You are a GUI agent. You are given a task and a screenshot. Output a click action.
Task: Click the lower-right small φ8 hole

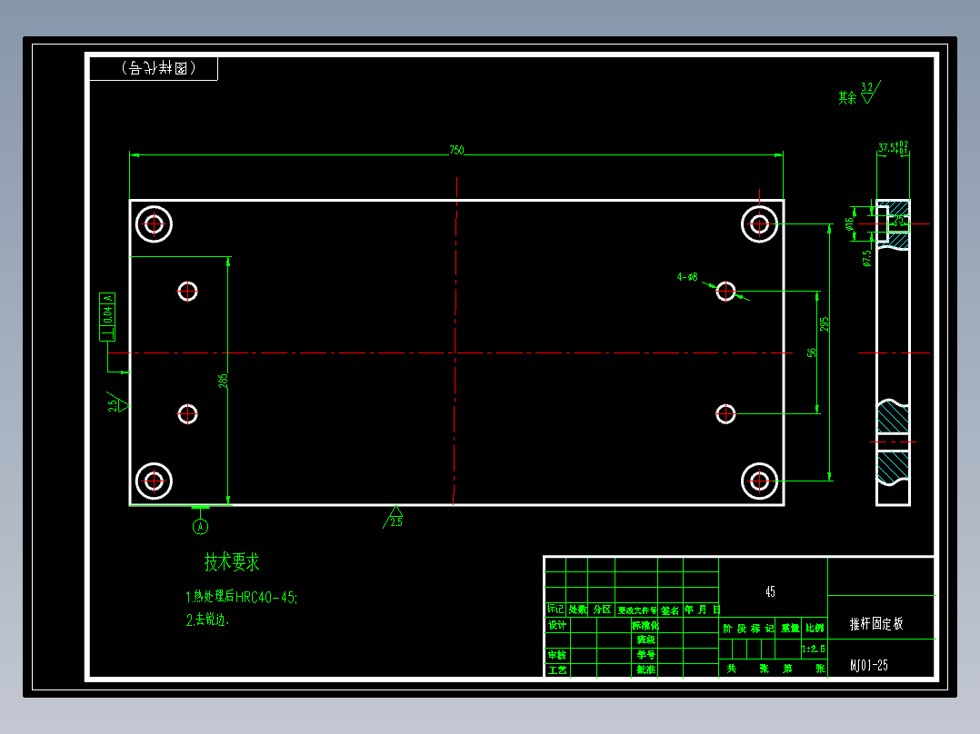(725, 413)
